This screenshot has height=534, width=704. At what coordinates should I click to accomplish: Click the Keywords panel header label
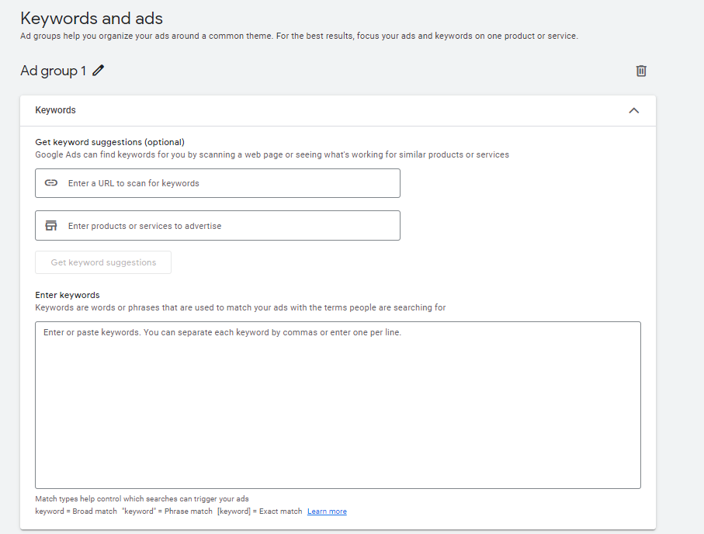(56, 110)
